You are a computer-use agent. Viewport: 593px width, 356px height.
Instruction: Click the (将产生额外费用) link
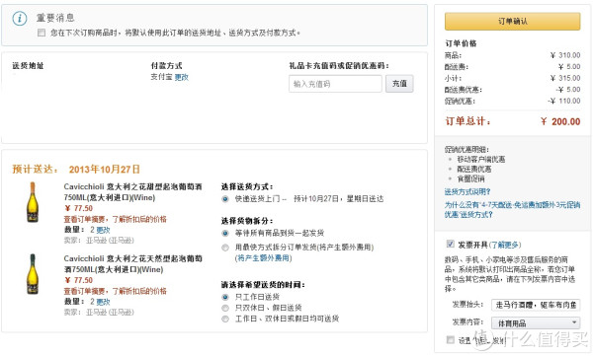click(x=264, y=258)
